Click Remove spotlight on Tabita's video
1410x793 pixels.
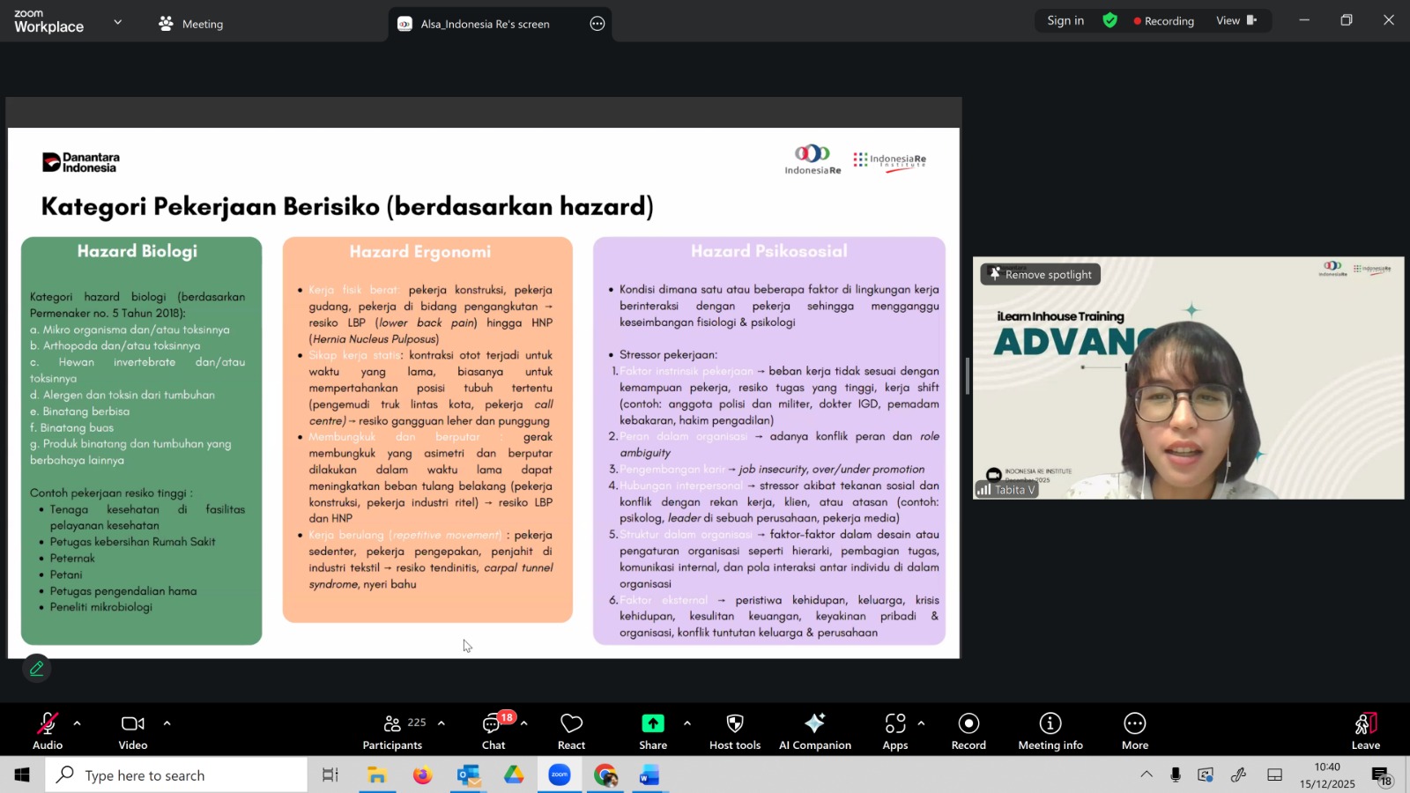coord(1040,275)
